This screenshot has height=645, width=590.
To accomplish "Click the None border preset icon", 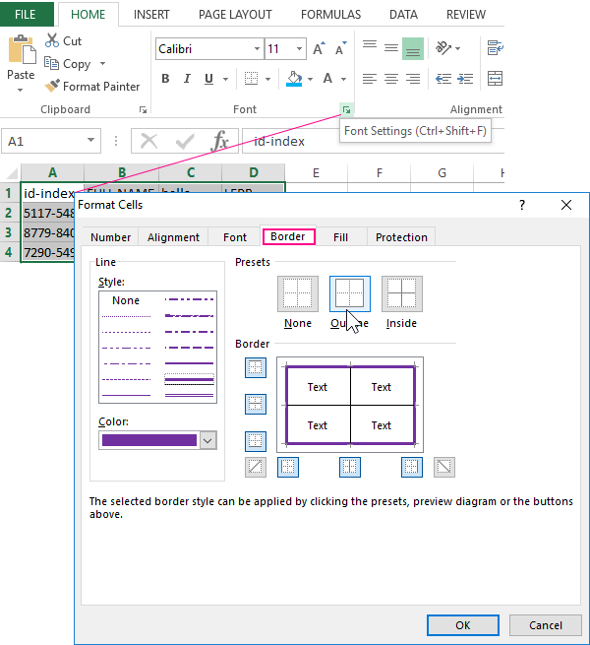I will 297,293.
